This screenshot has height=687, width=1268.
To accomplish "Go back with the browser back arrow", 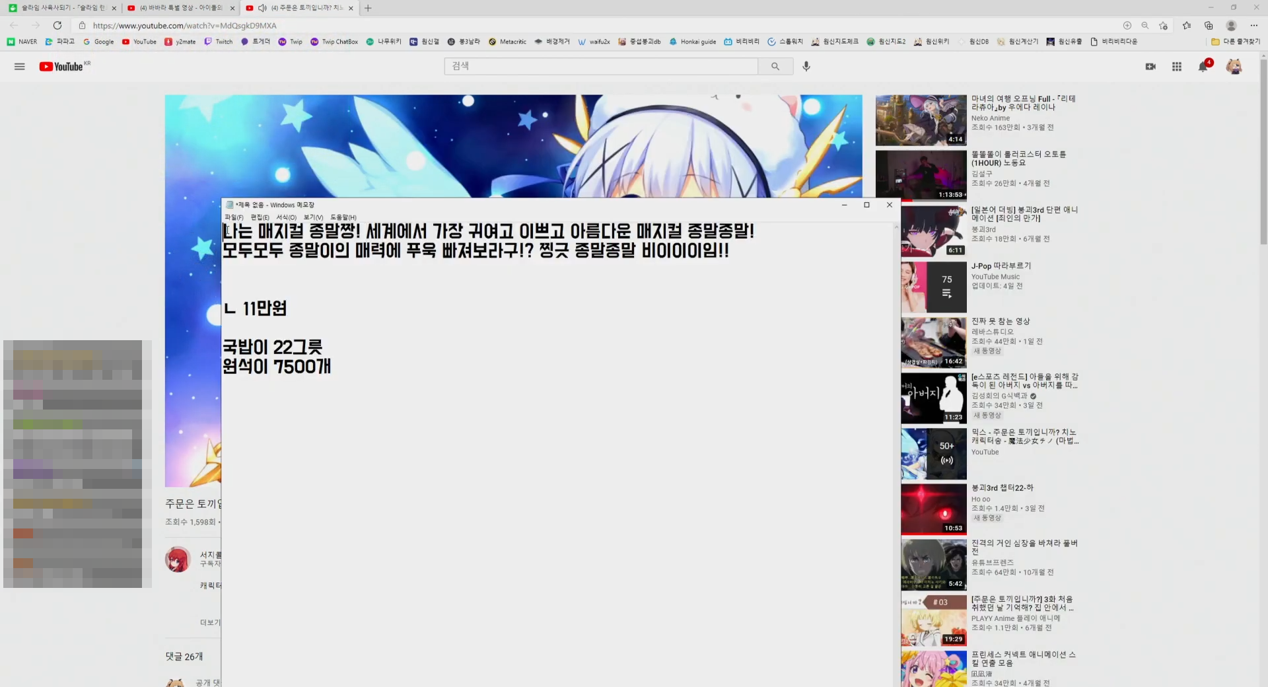I will click(14, 25).
